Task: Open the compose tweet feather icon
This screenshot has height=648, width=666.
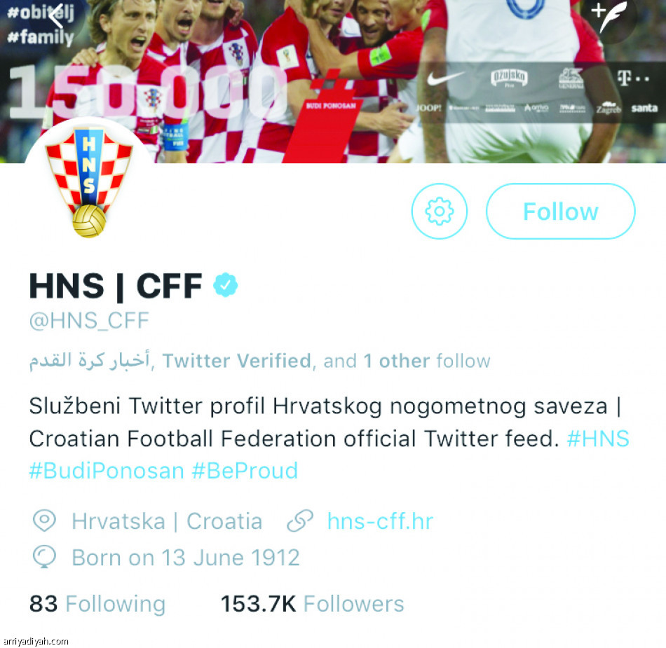Action: click(609, 16)
